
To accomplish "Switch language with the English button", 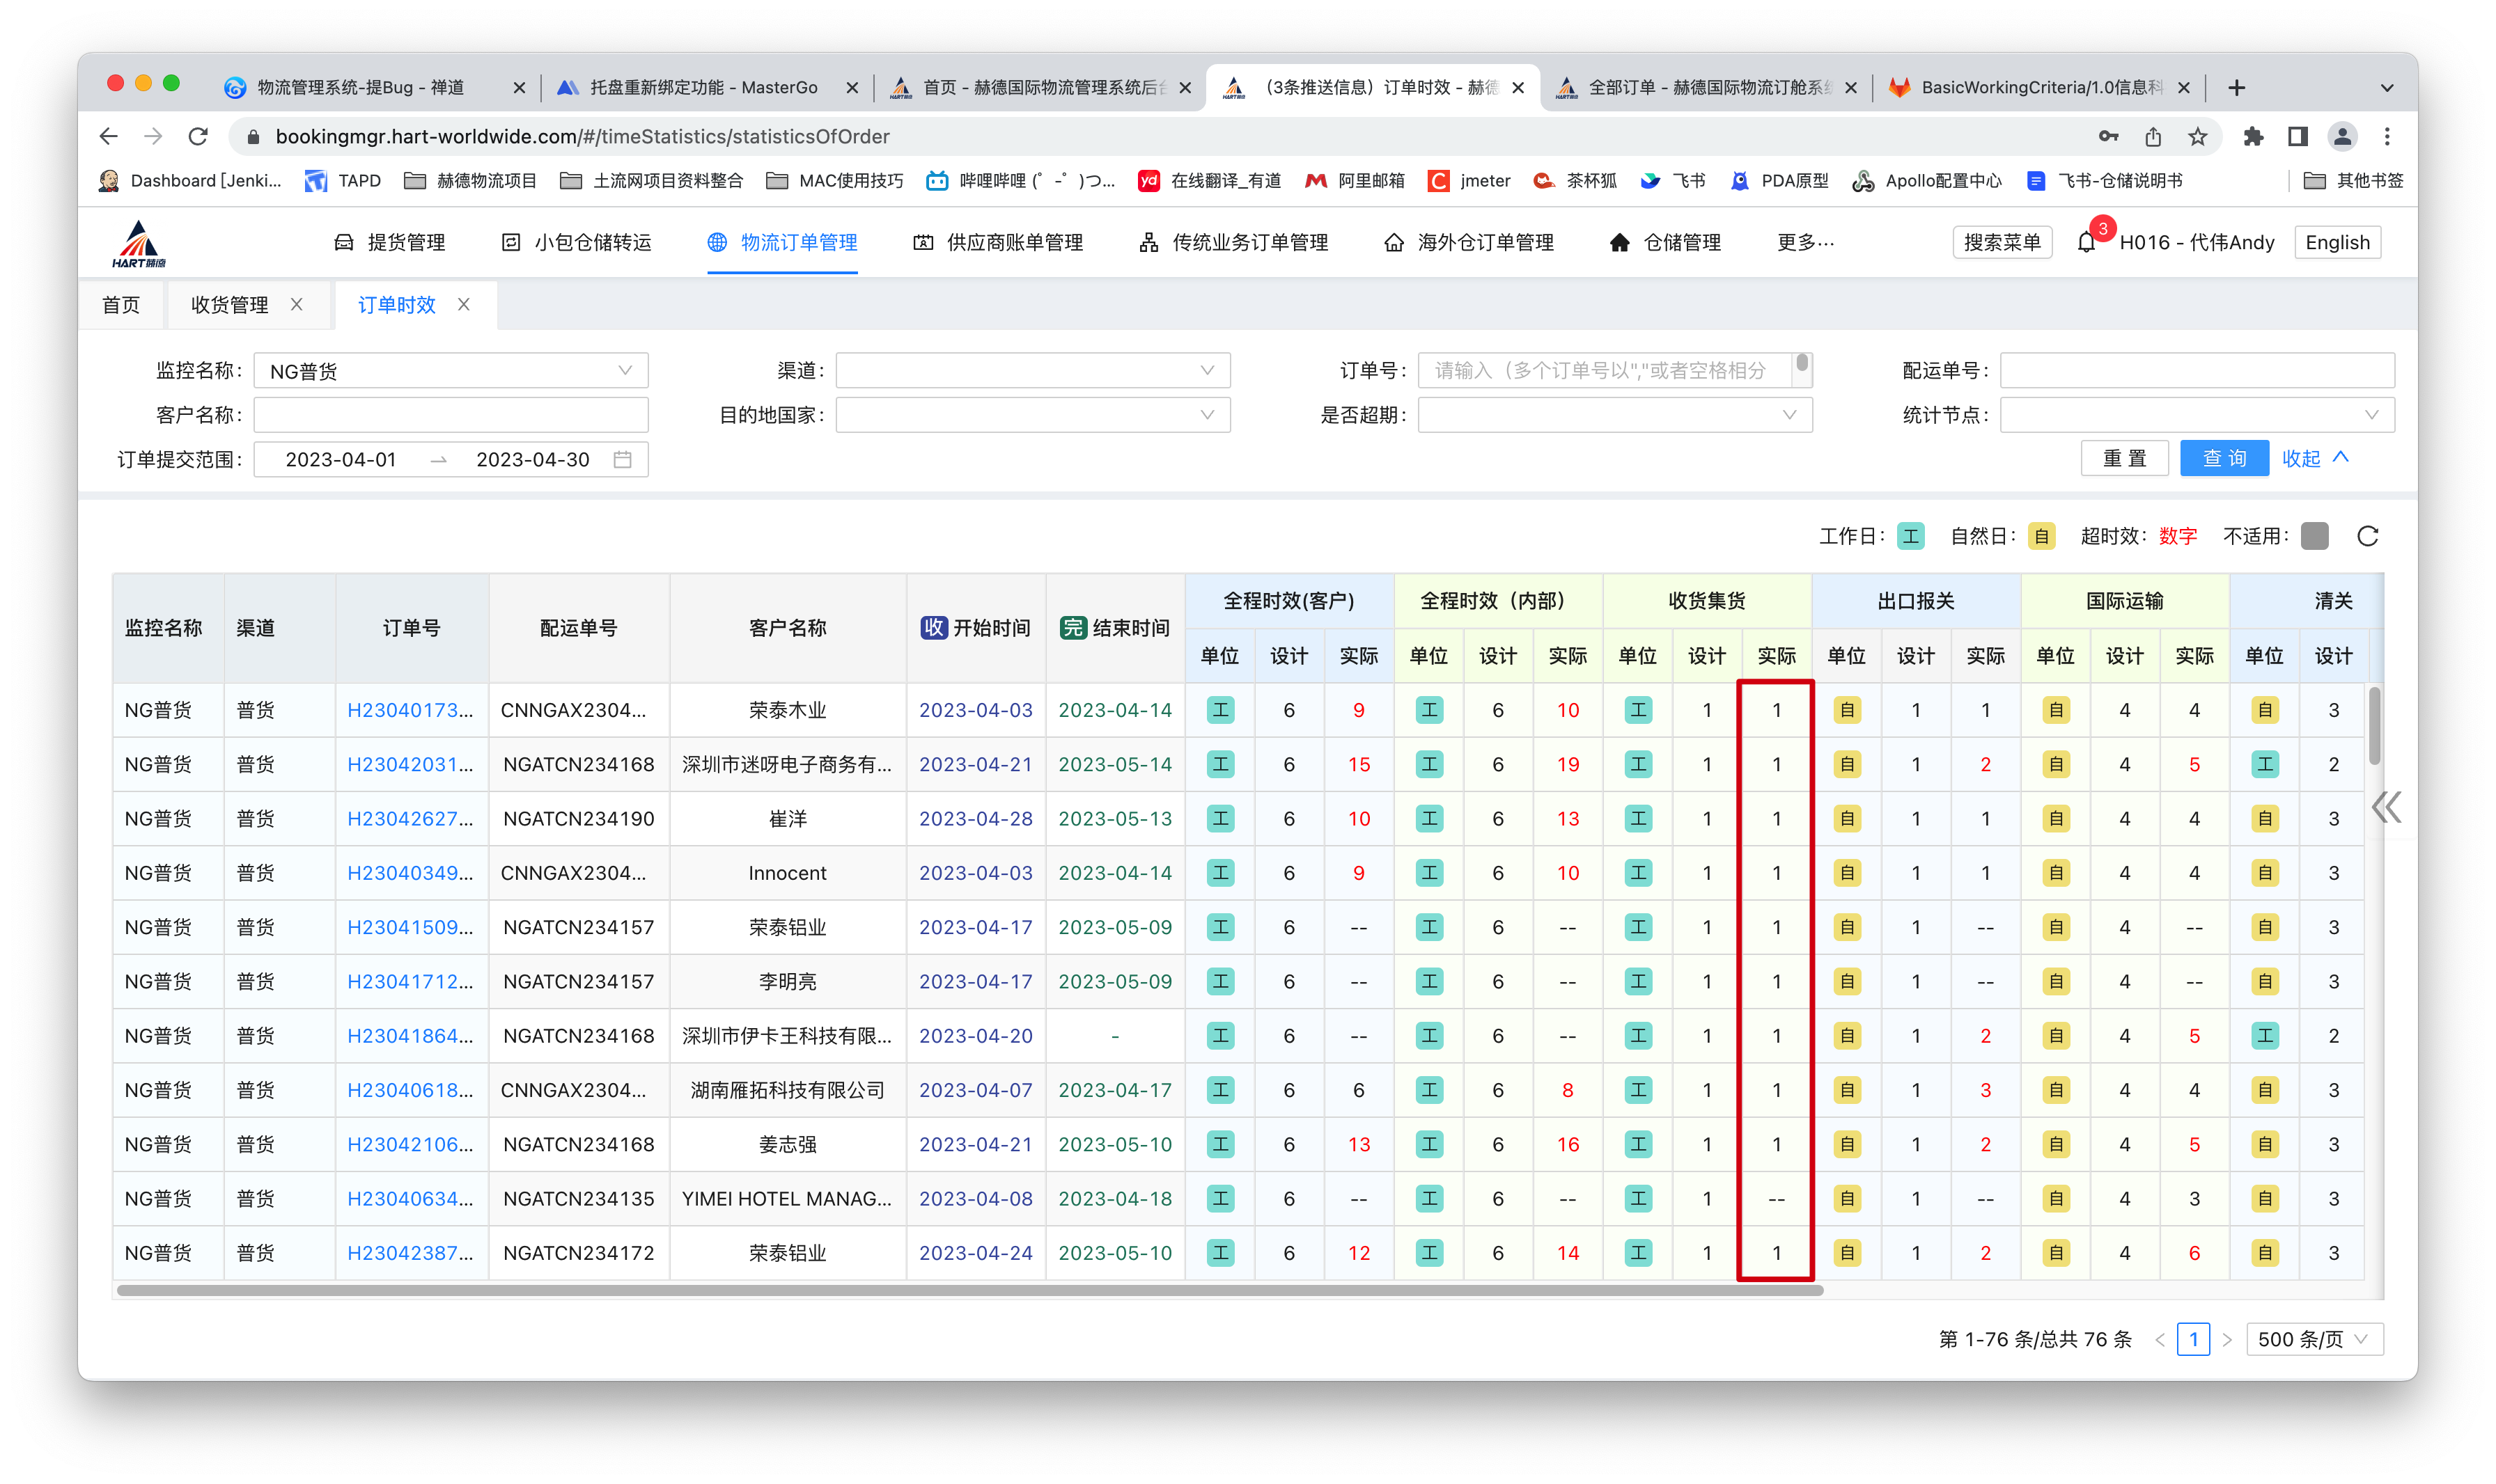I will (2337, 243).
